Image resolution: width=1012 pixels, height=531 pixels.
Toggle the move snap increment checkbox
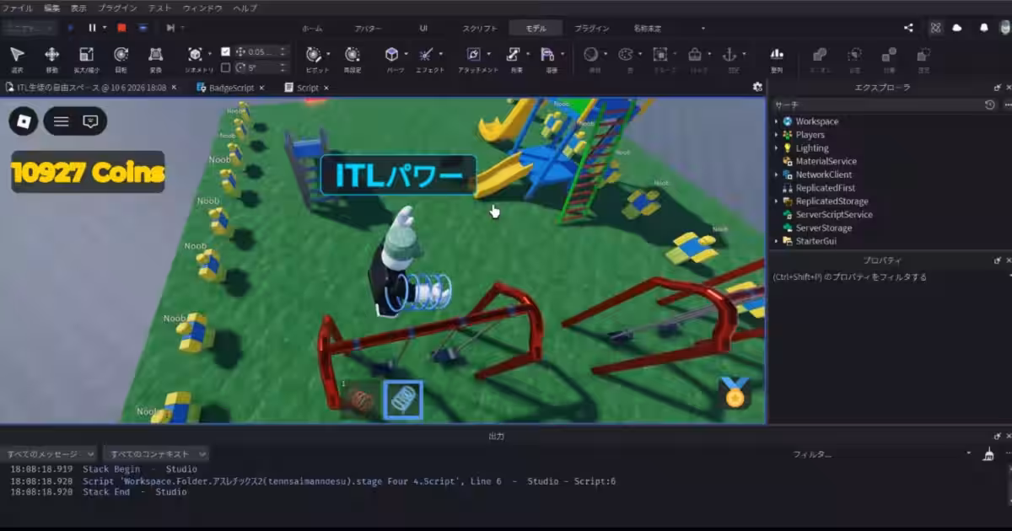tap(225, 51)
